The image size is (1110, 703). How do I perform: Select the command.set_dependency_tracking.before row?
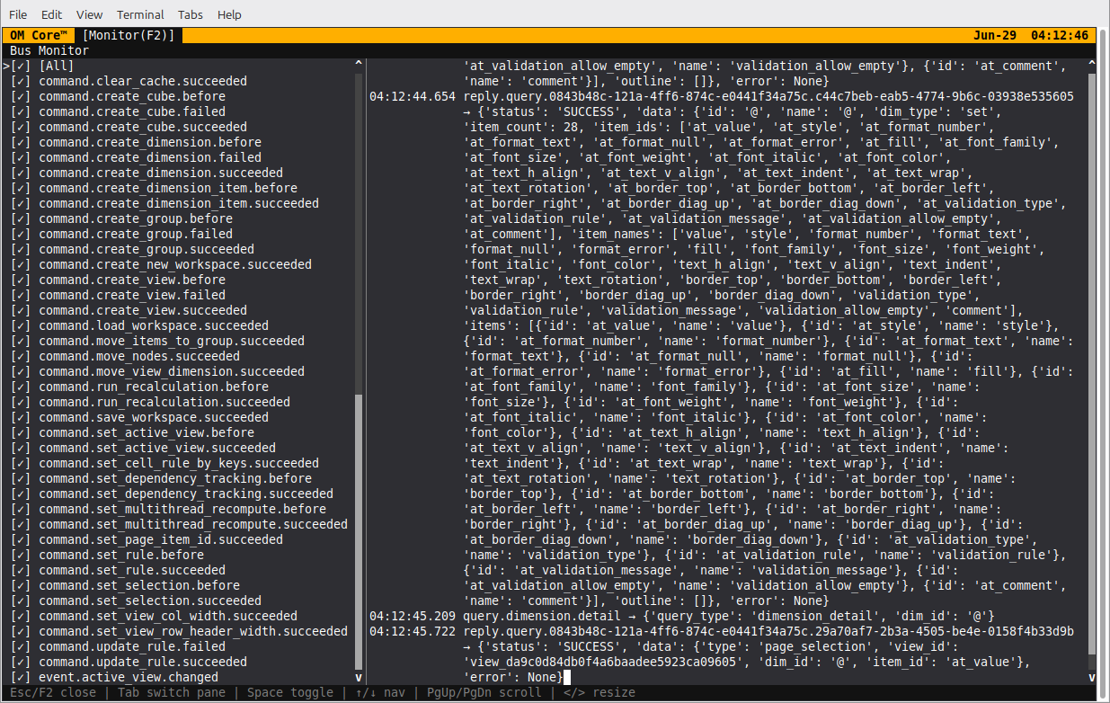[179, 478]
